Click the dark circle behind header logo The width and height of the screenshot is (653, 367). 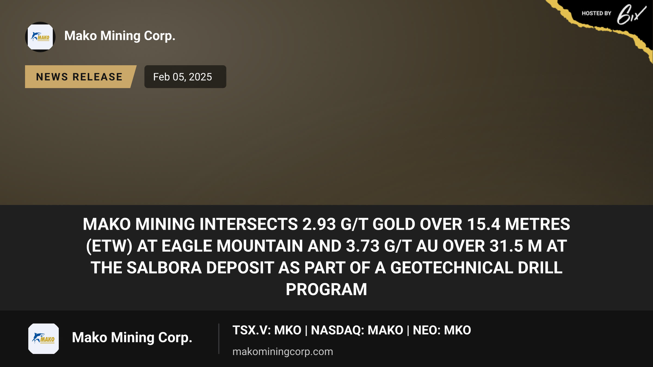(x=40, y=37)
